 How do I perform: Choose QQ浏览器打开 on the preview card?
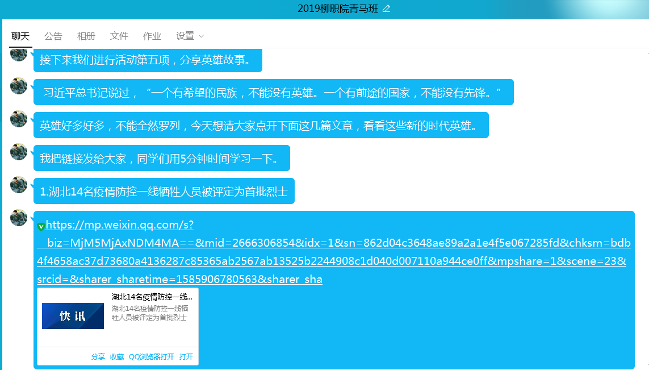coord(152,357)
